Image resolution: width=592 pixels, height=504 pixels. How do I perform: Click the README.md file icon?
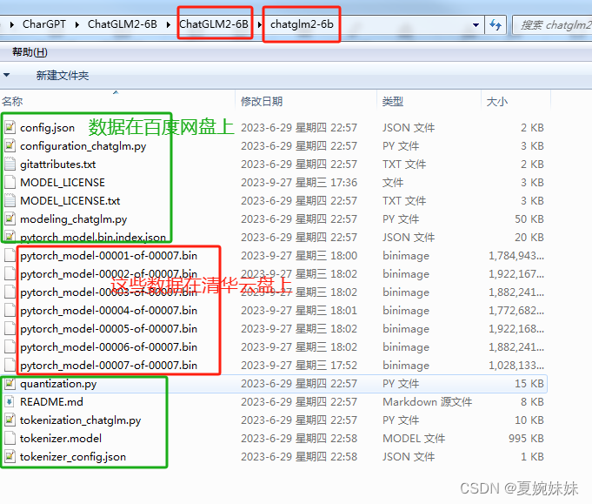10,401
